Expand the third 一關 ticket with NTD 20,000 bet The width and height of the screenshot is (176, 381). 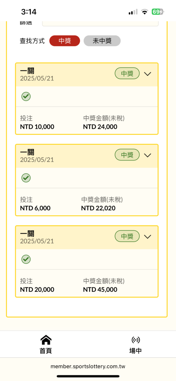click(147, 237)
